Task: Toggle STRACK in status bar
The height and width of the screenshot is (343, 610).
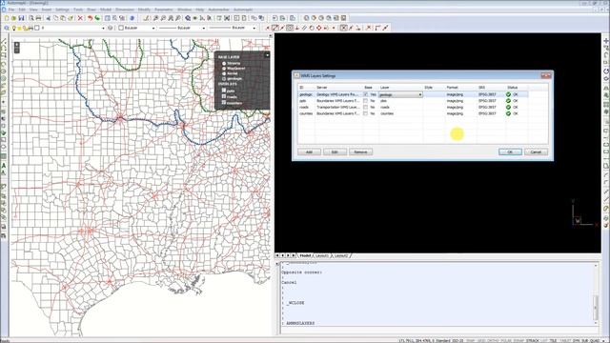Action: (x=533, y=341)
